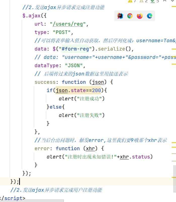The image size is (176, 202).
Task: Select the "#form-reg" selector string
Action: click(75, 49)
